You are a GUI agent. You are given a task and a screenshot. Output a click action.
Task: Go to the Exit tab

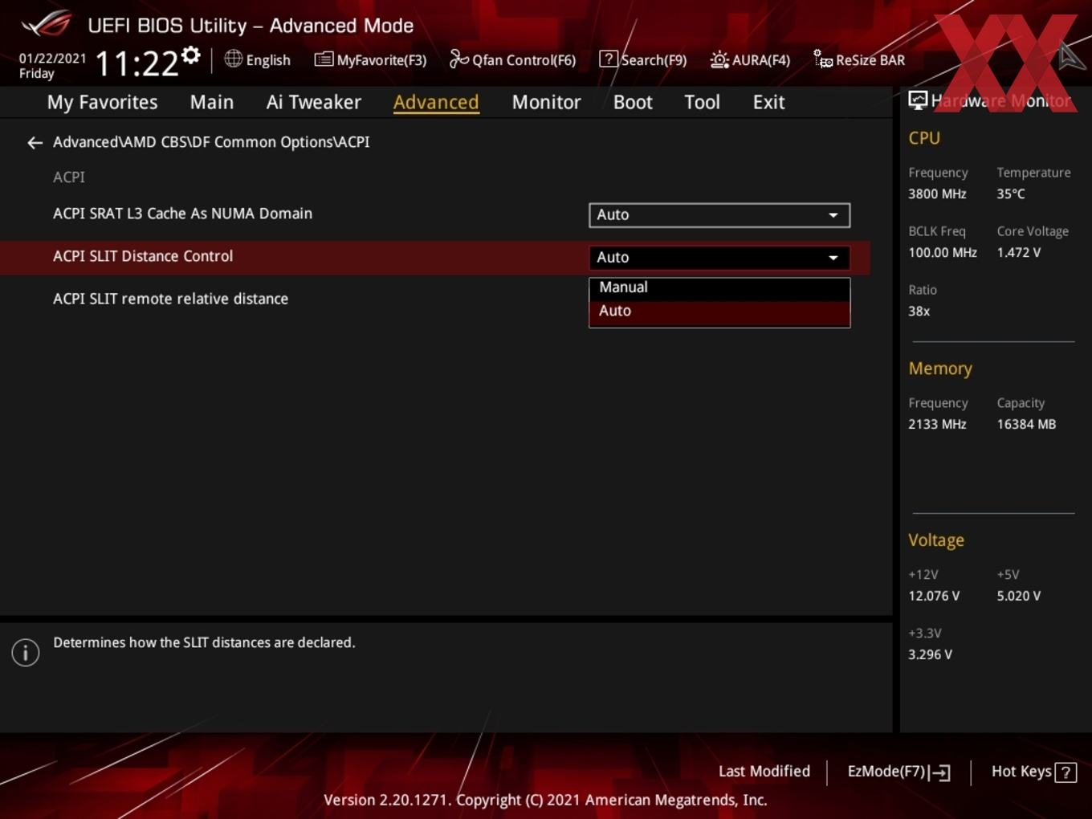pyautogui.click(x=768, y=102)
